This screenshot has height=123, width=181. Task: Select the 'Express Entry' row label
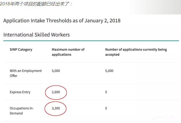pos(20,92)
